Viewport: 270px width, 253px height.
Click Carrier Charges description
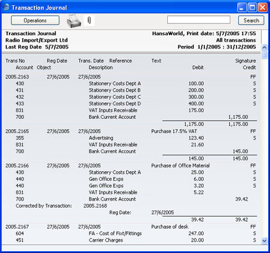coord(106,240)
